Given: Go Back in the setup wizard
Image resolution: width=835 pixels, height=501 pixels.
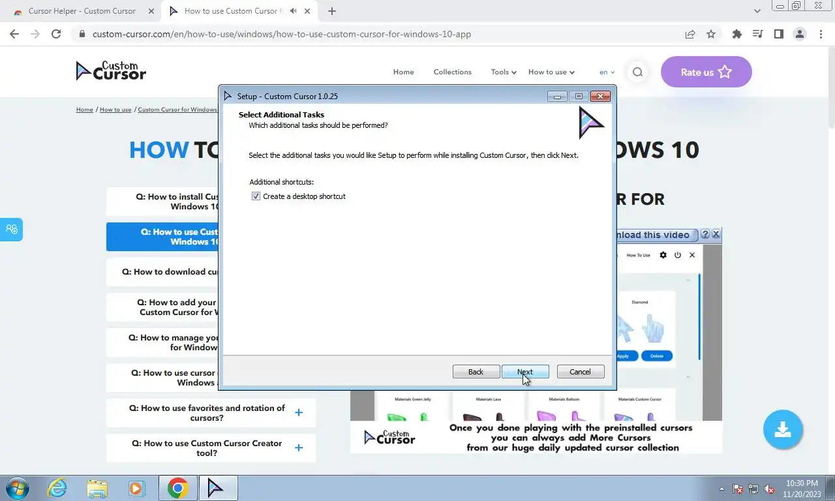Looking at the screenshot, I should [476, 372].
